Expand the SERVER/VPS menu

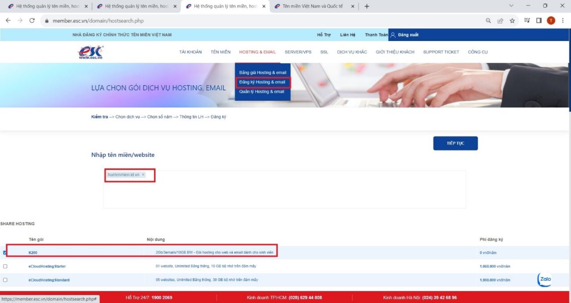[x=298, y=52]
